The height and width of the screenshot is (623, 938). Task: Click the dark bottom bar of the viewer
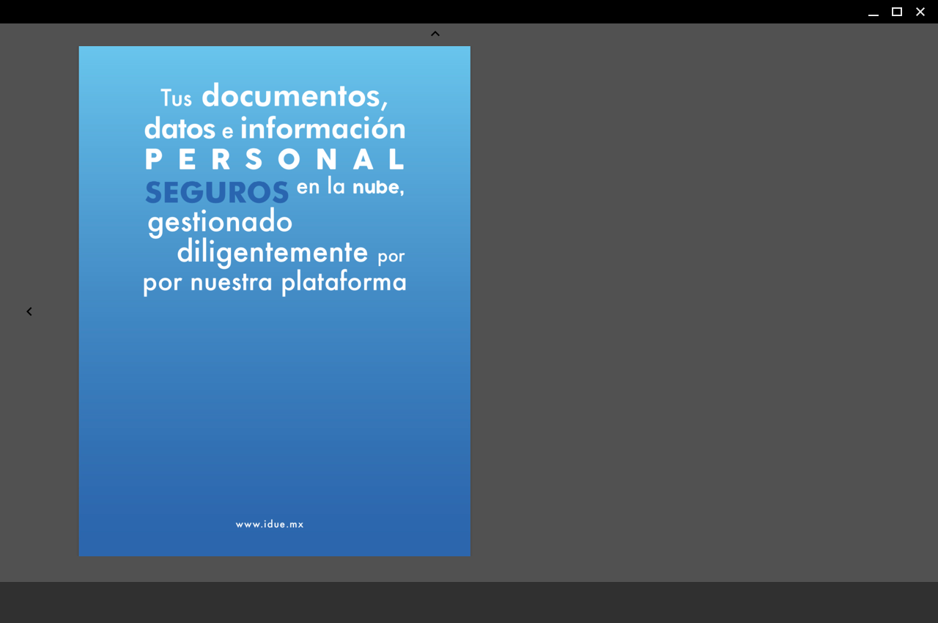[469, 602]
